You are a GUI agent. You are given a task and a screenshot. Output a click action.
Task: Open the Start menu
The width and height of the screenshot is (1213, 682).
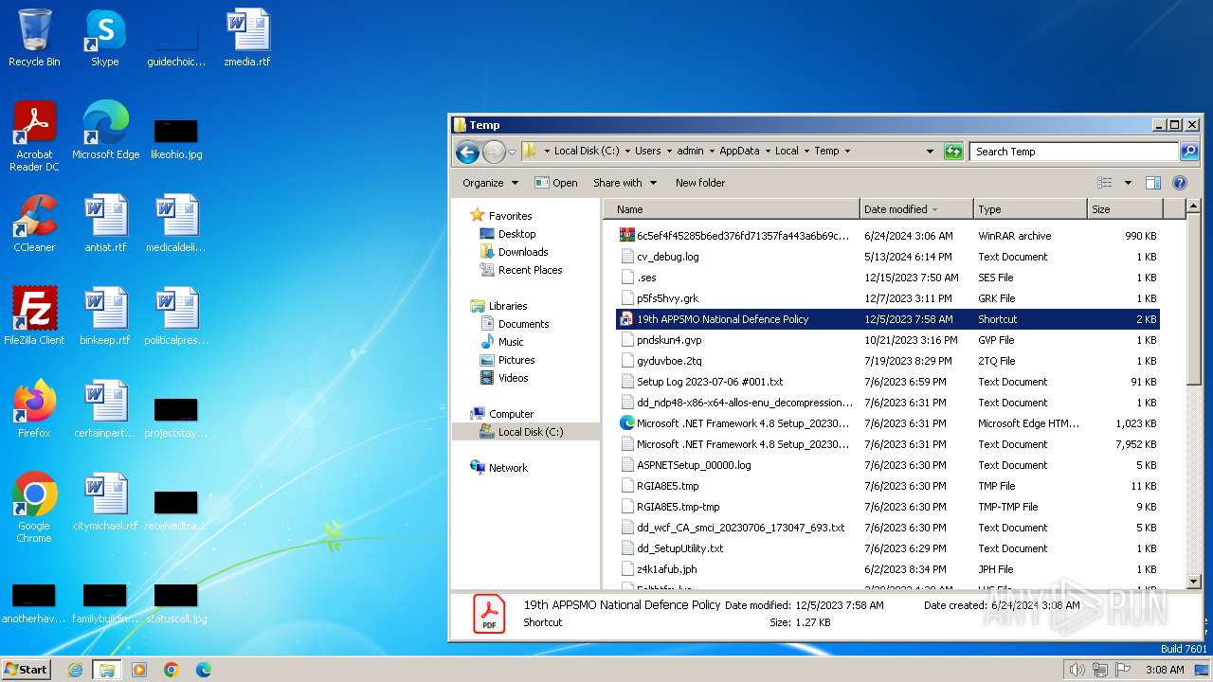[27, 669]
